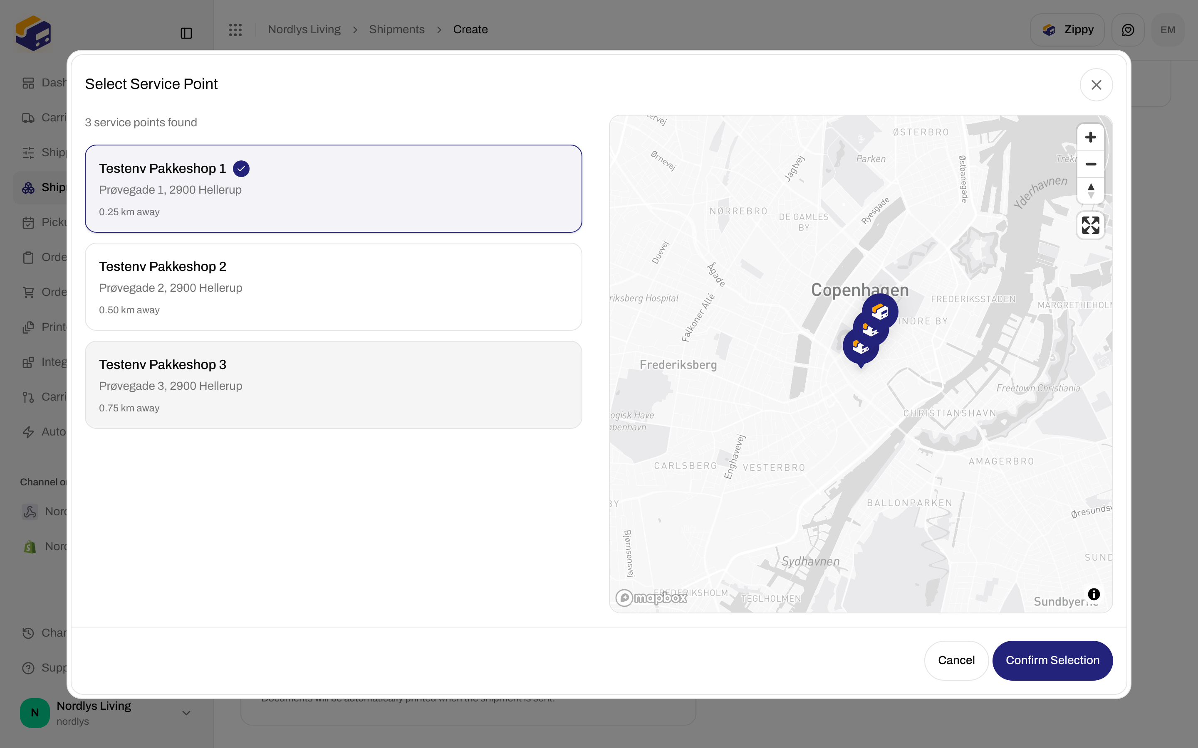Click the selected checkmark on Pakkeshop 1
This screenshot has width=1198, height=748.
click(241, 169)
